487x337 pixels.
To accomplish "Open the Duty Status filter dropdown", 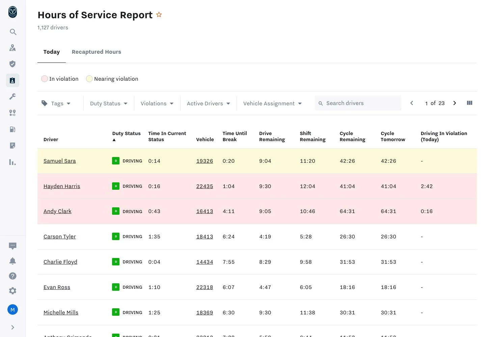I will click(109, 103).
